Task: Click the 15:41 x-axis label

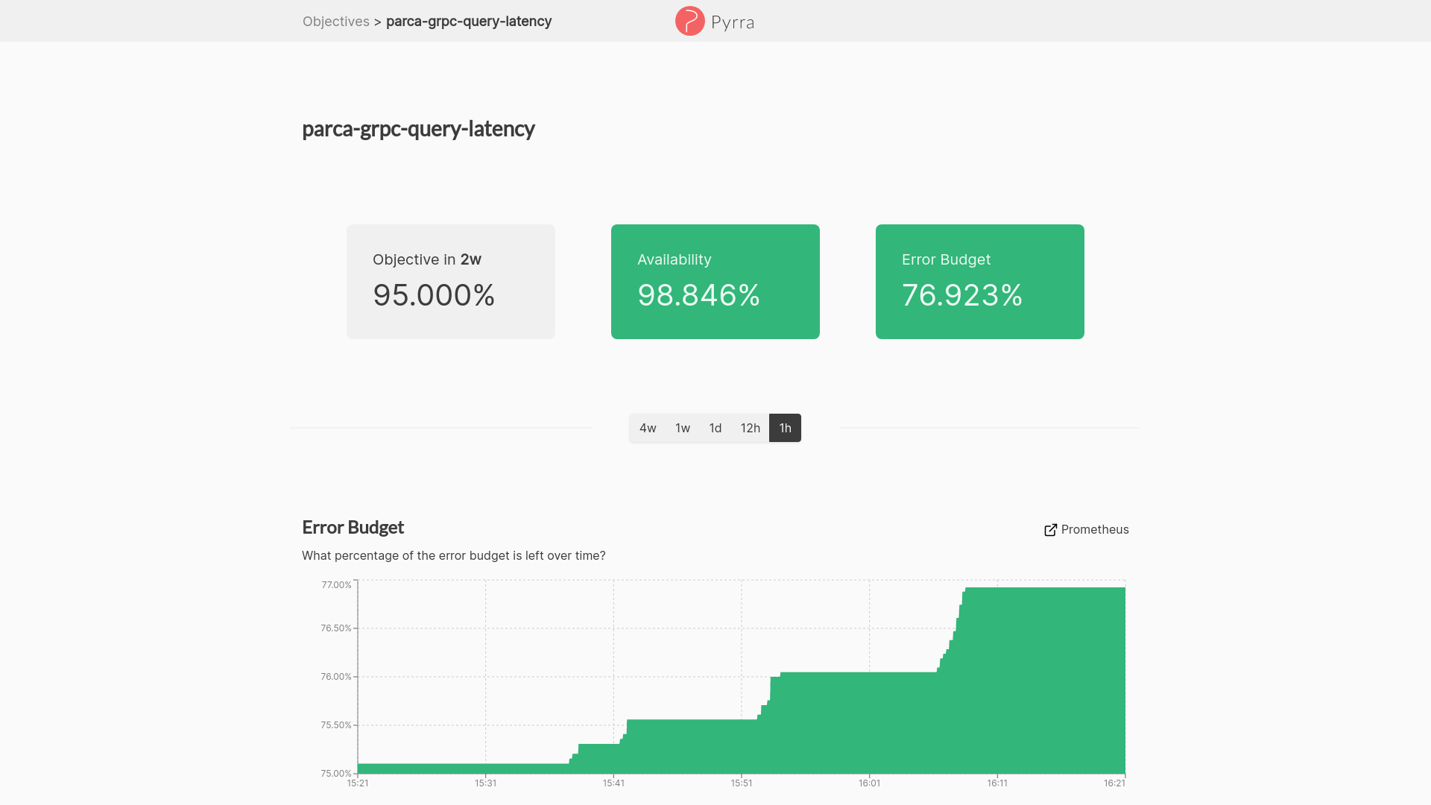Action: (613, 783)
